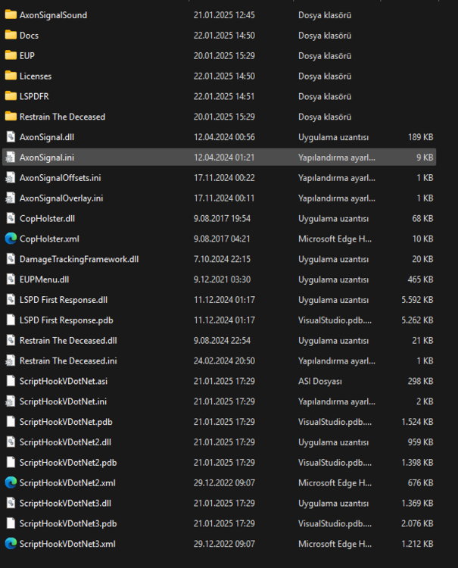Click the LSPDFR folder icon
458x568 pixels.
point(11,96)
